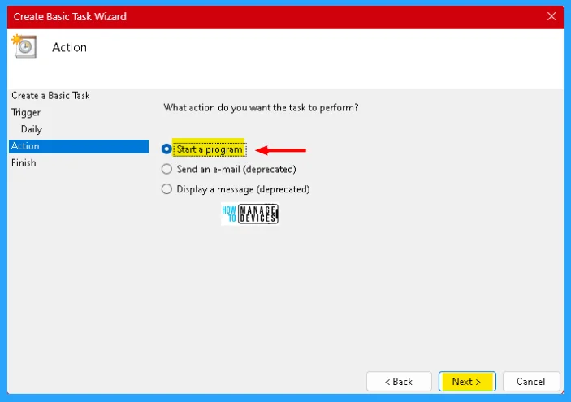
Task: Select 'Display a message (deprecated)' option
Action: tap(167, 189)
